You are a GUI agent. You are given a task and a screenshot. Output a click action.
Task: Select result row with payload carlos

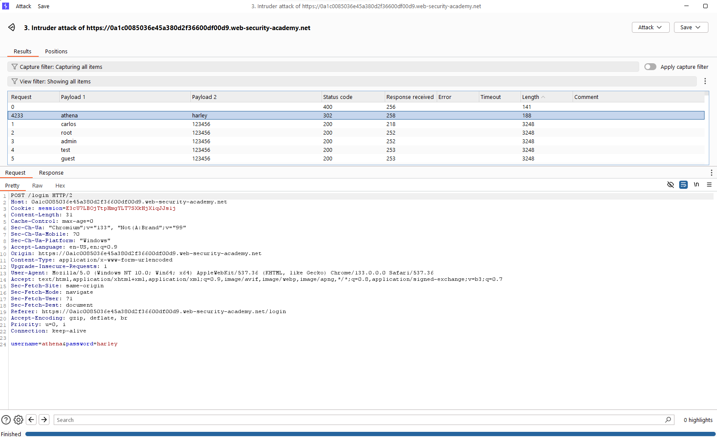[x=356, y=124]
